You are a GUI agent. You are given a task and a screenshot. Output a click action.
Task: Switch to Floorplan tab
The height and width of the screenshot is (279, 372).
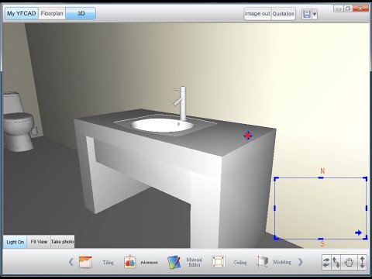click(x=52, y=13)
